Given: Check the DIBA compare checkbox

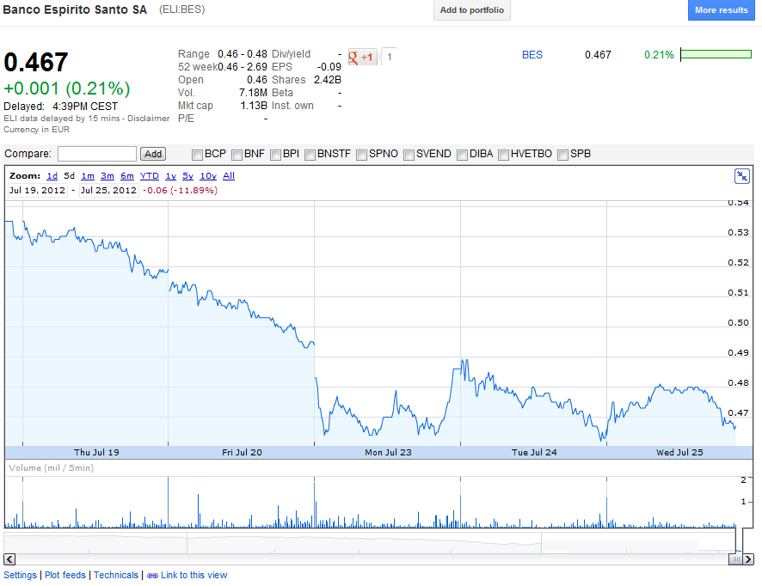Looking at the screenshot, I should coord(462,155).
